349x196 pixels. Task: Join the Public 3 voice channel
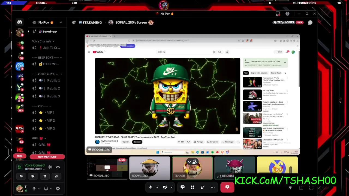point(47,96)
